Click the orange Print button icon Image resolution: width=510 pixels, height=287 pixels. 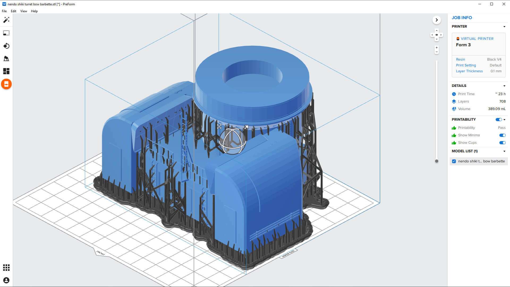(6, 84)
